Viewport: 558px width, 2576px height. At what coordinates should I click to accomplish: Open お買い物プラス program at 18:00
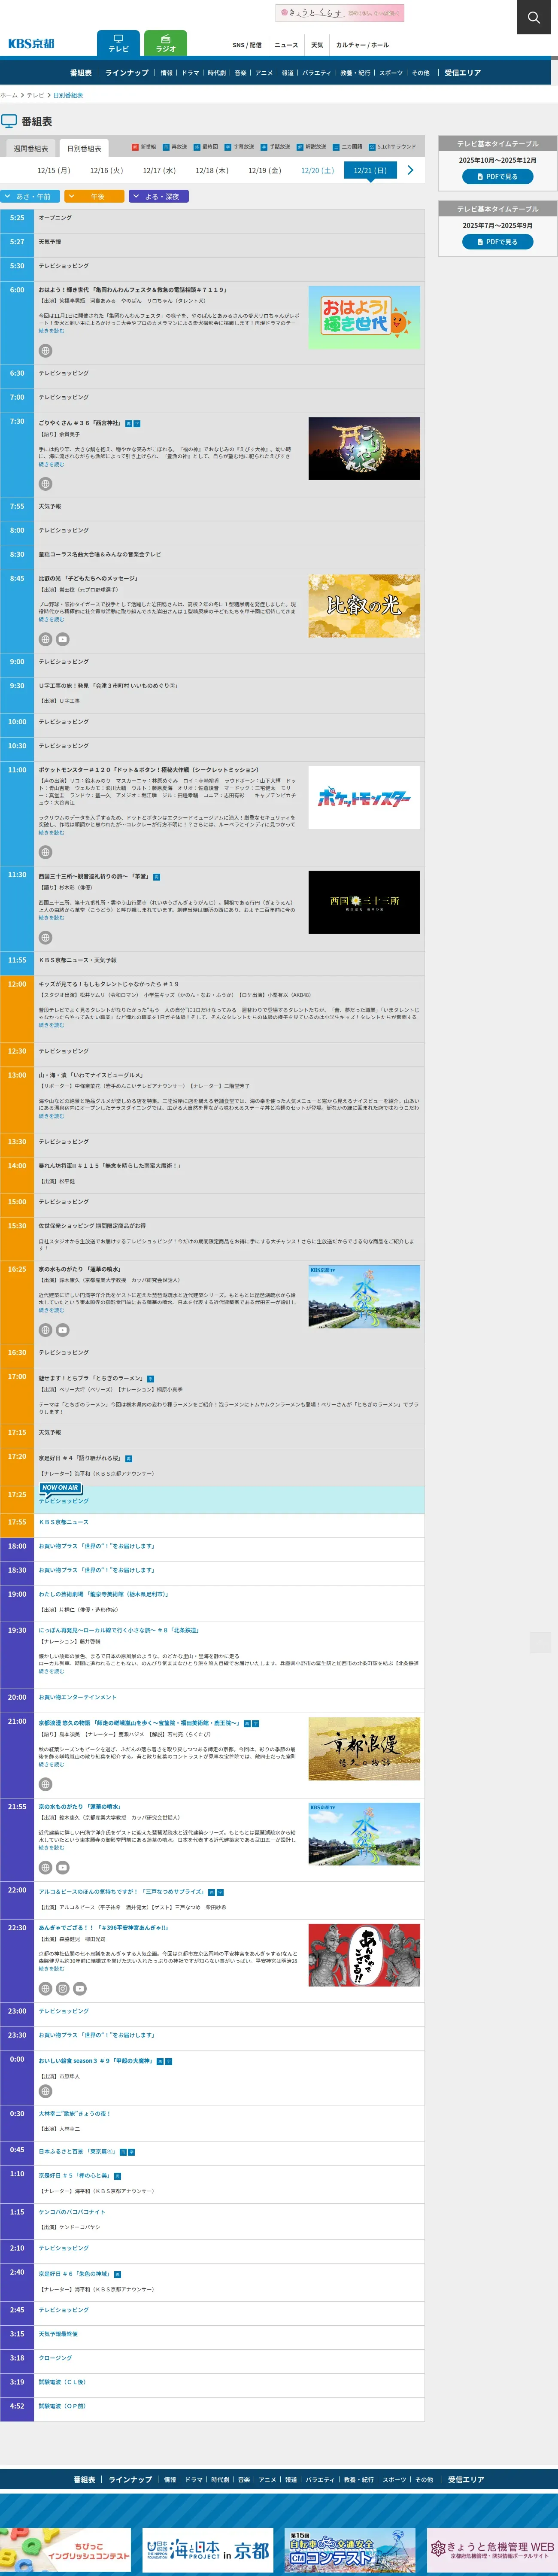pyautogui.click(x=96, y=1546)
